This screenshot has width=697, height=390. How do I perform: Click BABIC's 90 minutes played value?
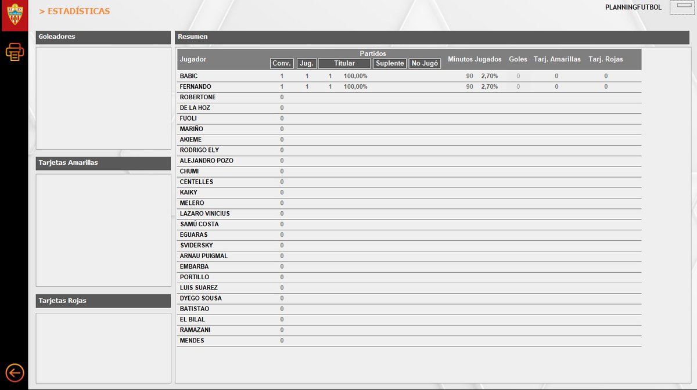(x=469, y=76)
